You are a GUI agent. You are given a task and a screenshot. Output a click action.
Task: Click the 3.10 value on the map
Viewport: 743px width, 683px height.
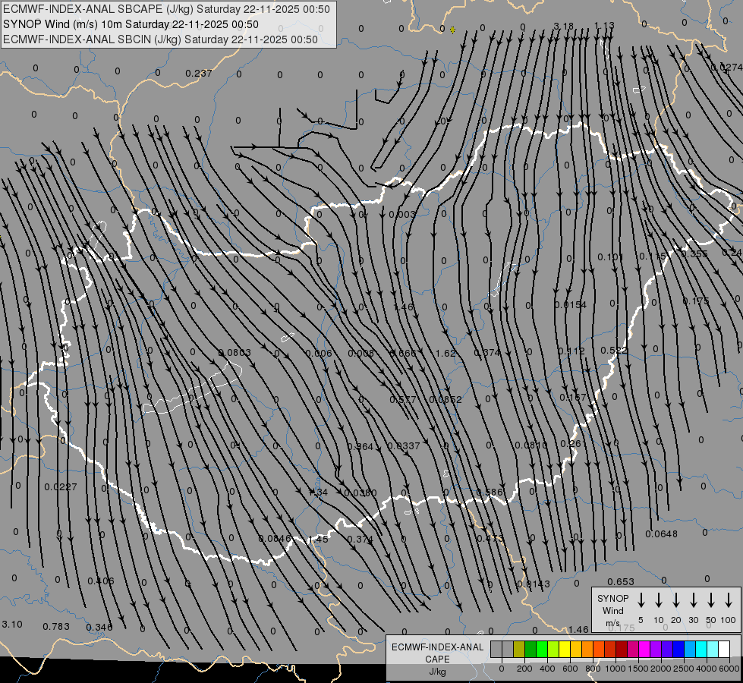12,625
